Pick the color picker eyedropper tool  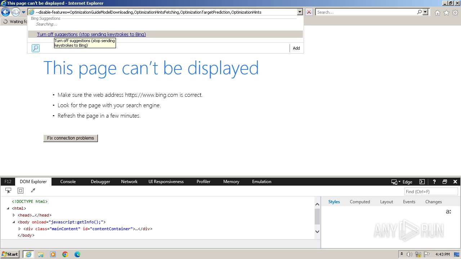(33, 191)
